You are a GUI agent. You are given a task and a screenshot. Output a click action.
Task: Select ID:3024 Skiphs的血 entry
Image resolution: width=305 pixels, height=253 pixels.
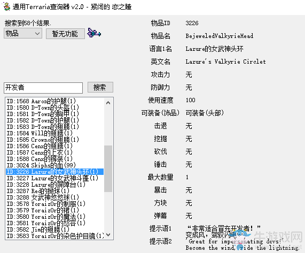[54, 165]
